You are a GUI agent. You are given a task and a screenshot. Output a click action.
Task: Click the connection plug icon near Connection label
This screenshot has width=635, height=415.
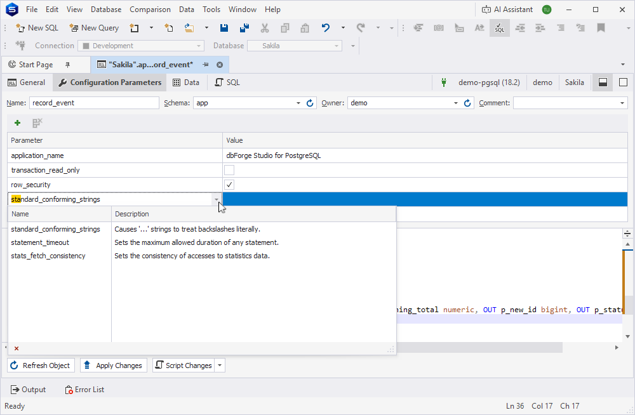(20, 46)
